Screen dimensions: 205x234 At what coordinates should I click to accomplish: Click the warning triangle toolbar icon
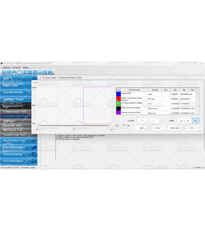click(x=9, y=72)
